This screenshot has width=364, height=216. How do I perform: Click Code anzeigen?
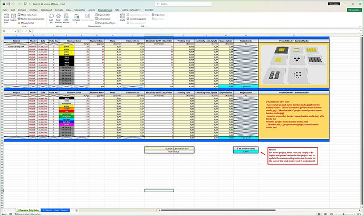click(x=103, y=19)
